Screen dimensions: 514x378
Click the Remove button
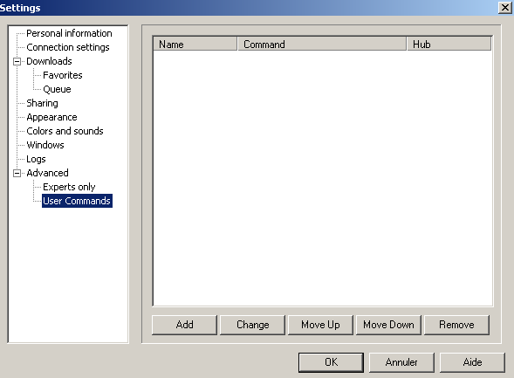coord(456,325)
